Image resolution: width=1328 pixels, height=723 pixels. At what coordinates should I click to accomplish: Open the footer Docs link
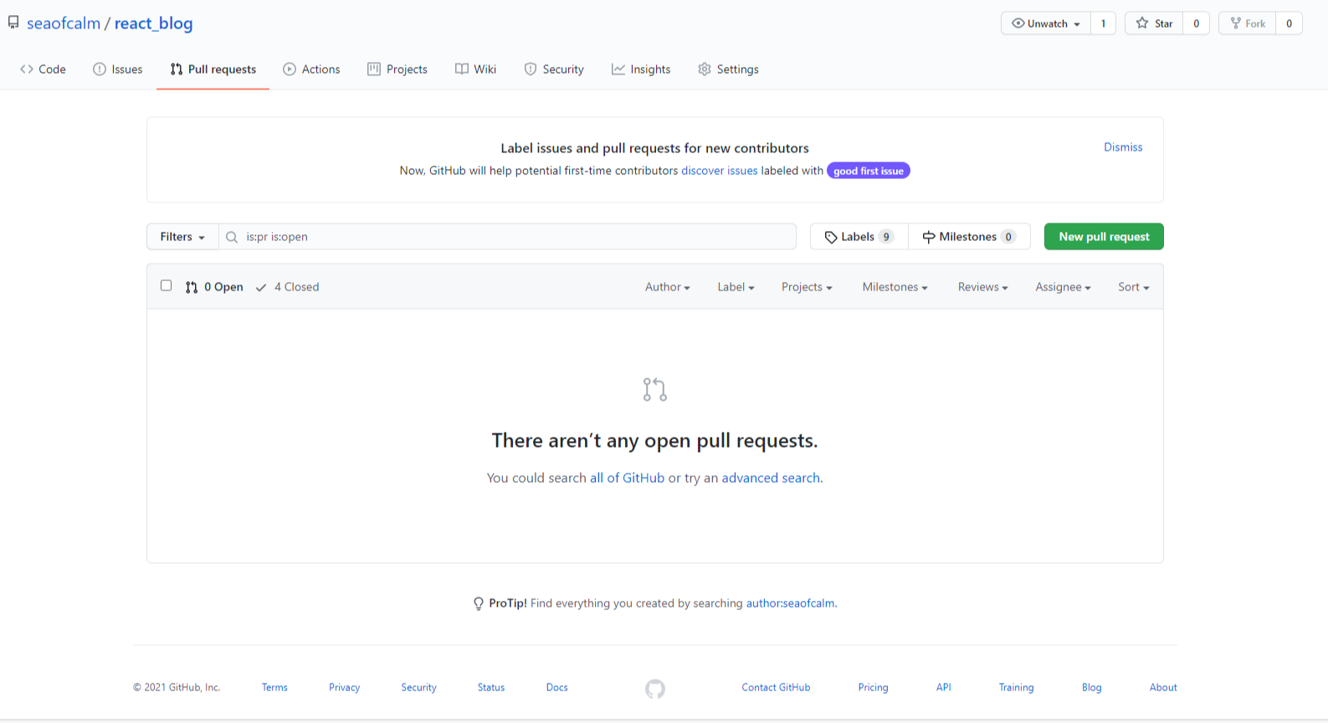tap(557, 688)
